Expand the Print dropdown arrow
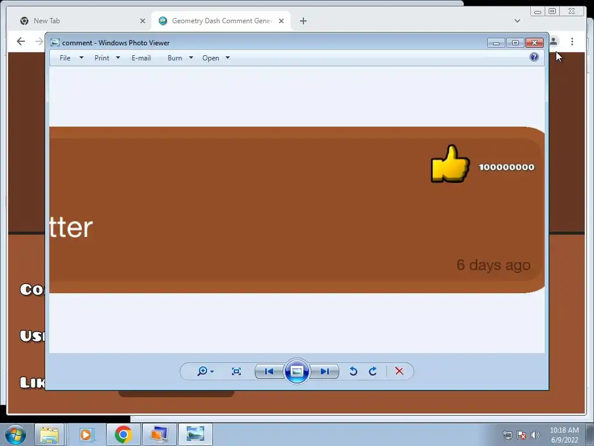This screenshot has height=446, width=594. point(118,57)
